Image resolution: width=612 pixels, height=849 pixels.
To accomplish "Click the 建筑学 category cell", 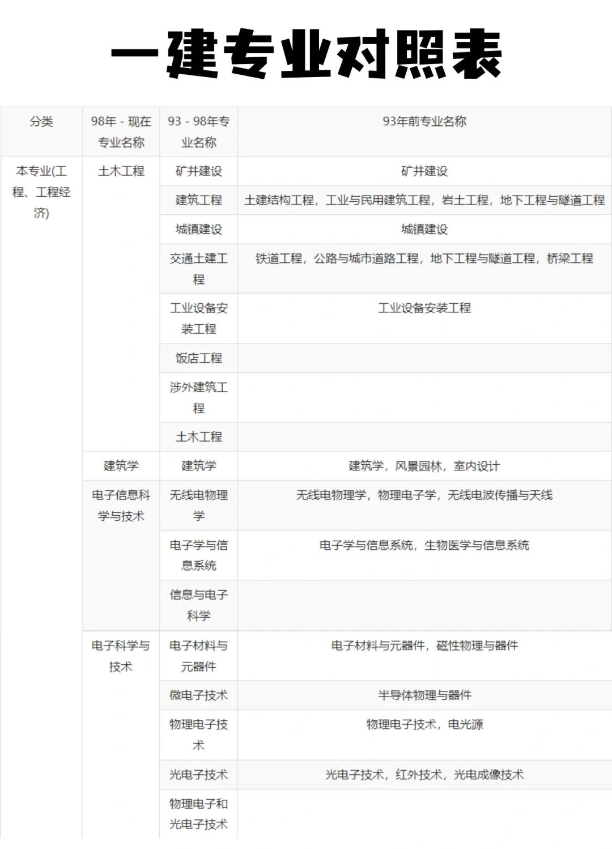I will (x=120, y=466).
